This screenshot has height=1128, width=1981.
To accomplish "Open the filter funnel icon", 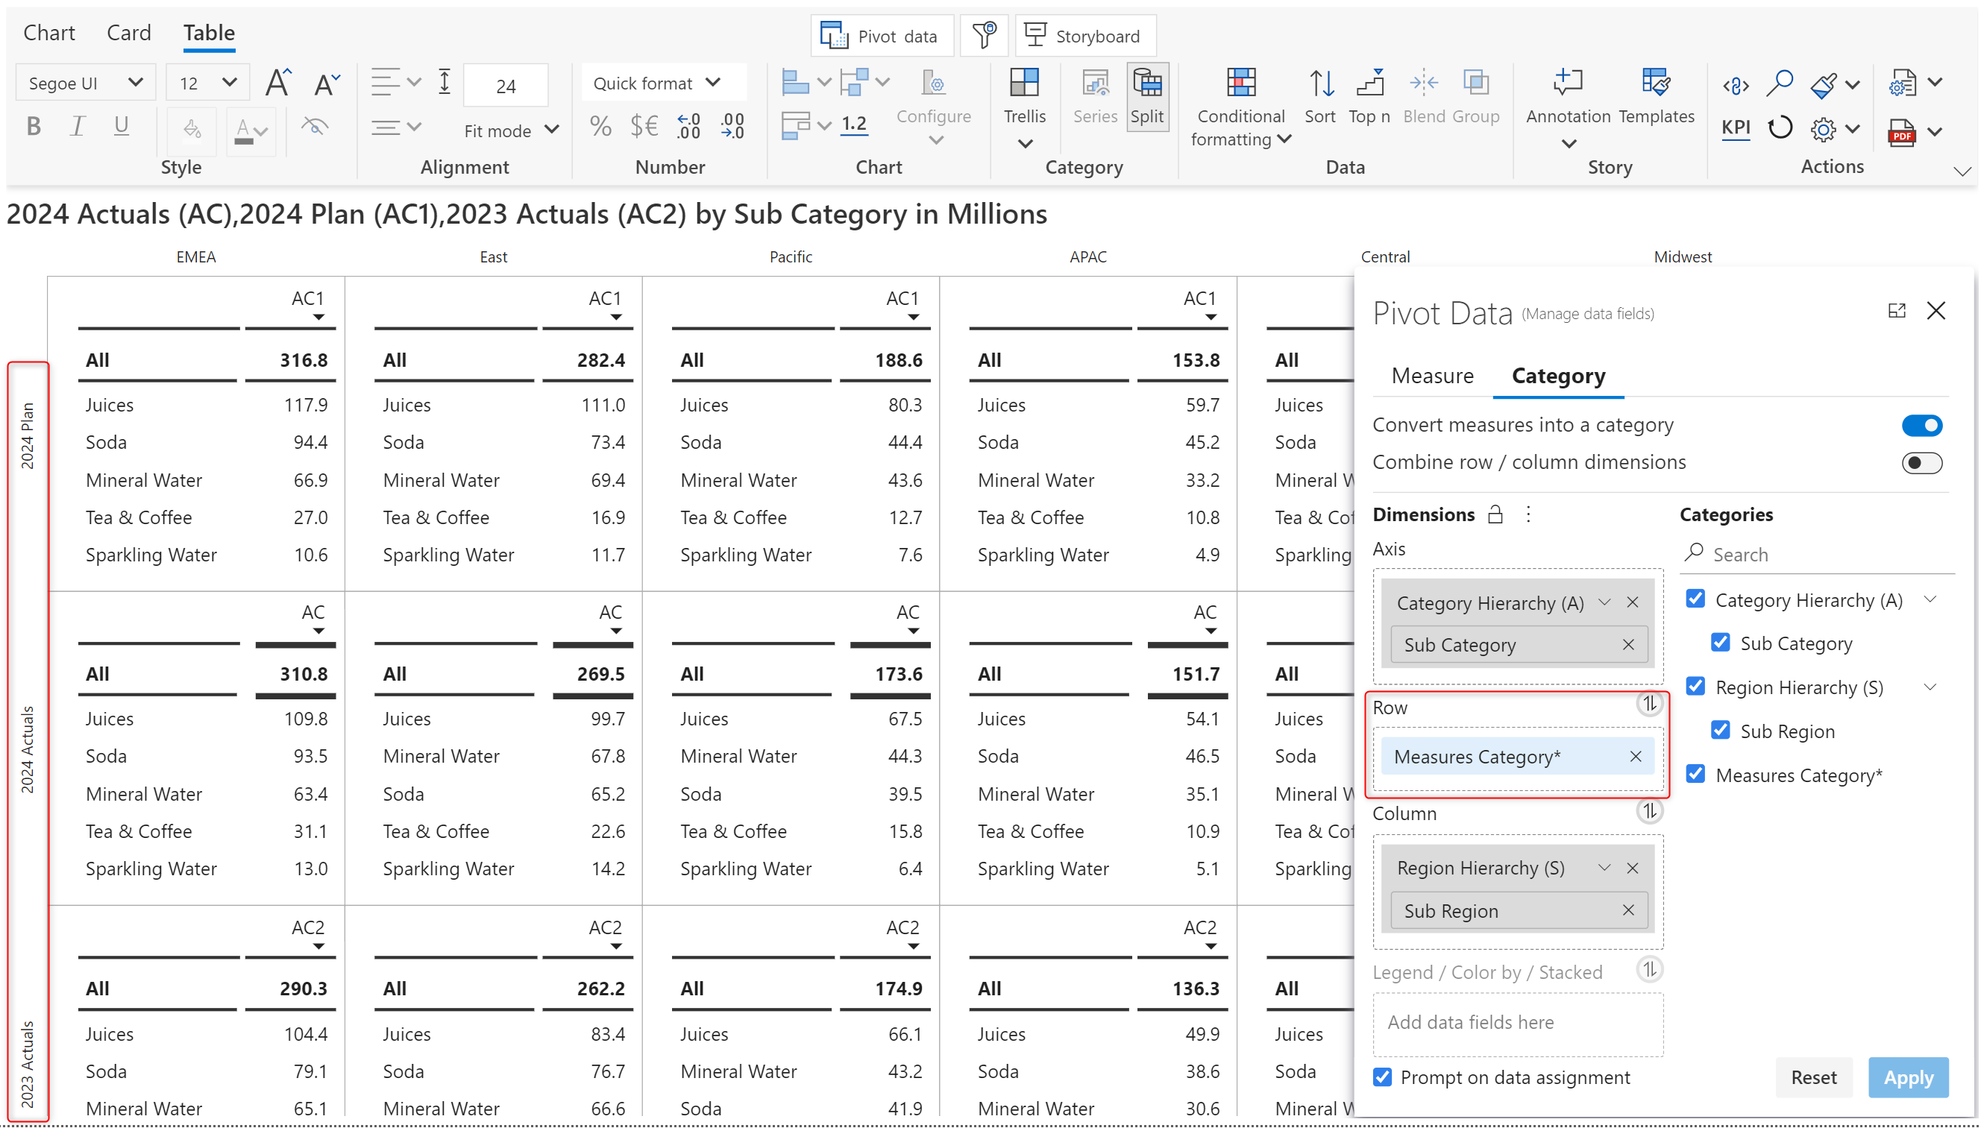I will (984, 36).
